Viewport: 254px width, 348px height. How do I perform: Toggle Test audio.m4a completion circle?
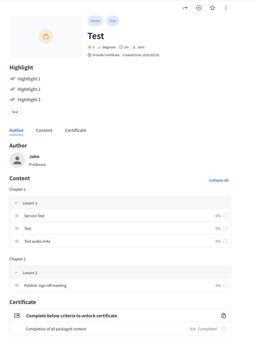[x=225, y=241]
